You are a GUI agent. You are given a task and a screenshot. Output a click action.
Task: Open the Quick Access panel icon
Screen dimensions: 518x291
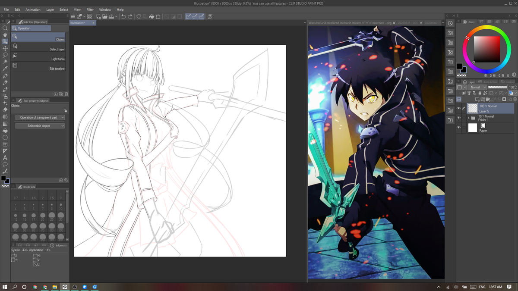point(450,23)
